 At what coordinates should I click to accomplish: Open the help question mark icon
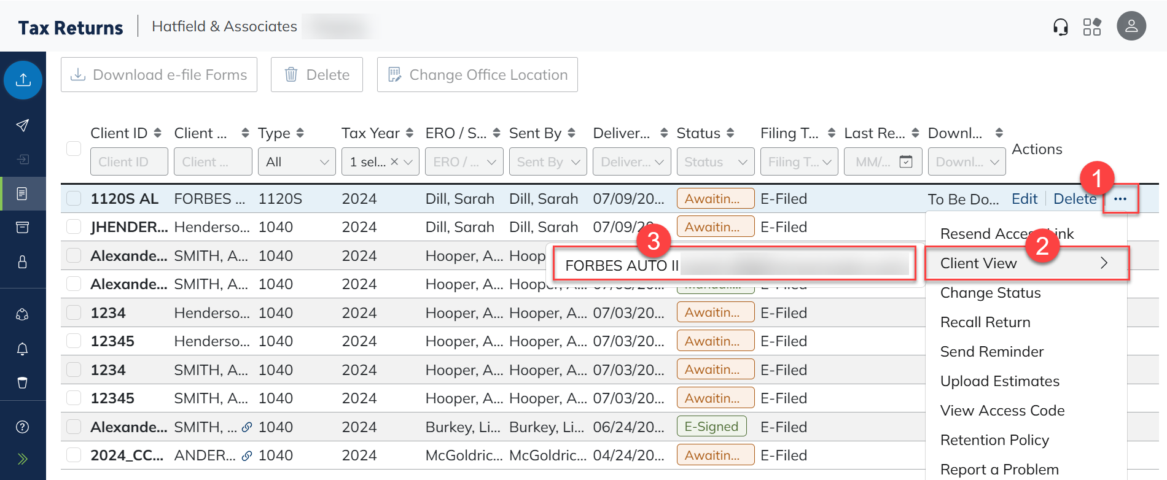coord(23,427)
